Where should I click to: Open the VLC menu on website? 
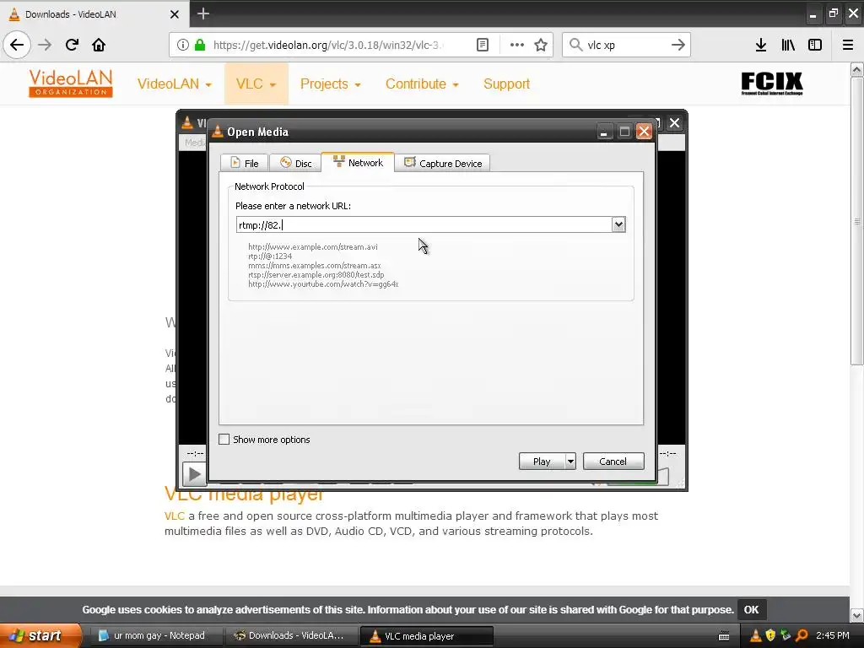coord(256,84)
